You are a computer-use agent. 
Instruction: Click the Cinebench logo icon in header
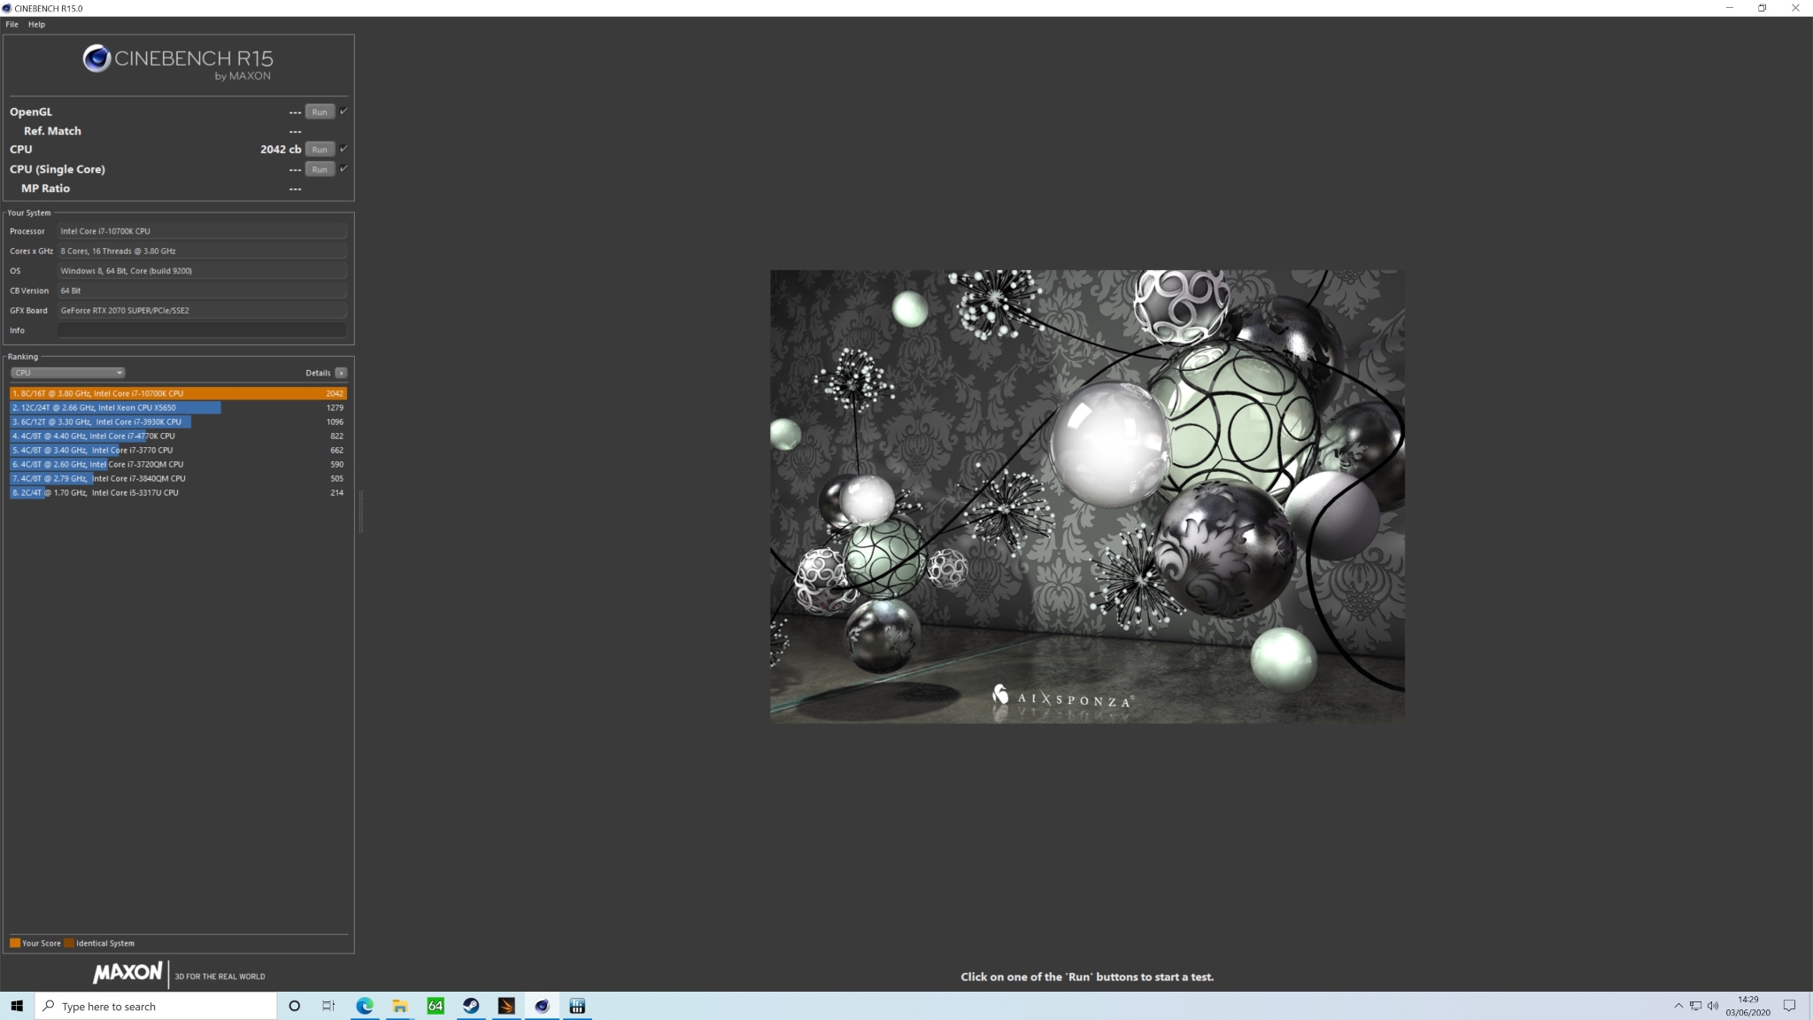tap(96, 58)
